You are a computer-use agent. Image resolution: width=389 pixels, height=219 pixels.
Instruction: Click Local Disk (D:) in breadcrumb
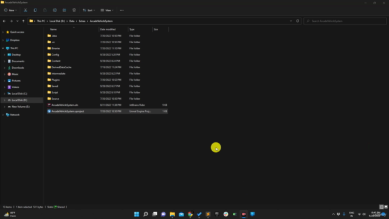[x=57, y=21]
